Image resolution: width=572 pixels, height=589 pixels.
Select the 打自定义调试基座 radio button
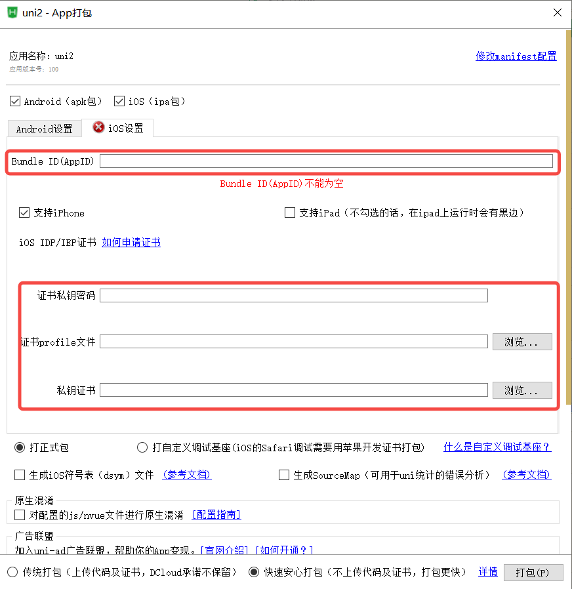point(142,447)
